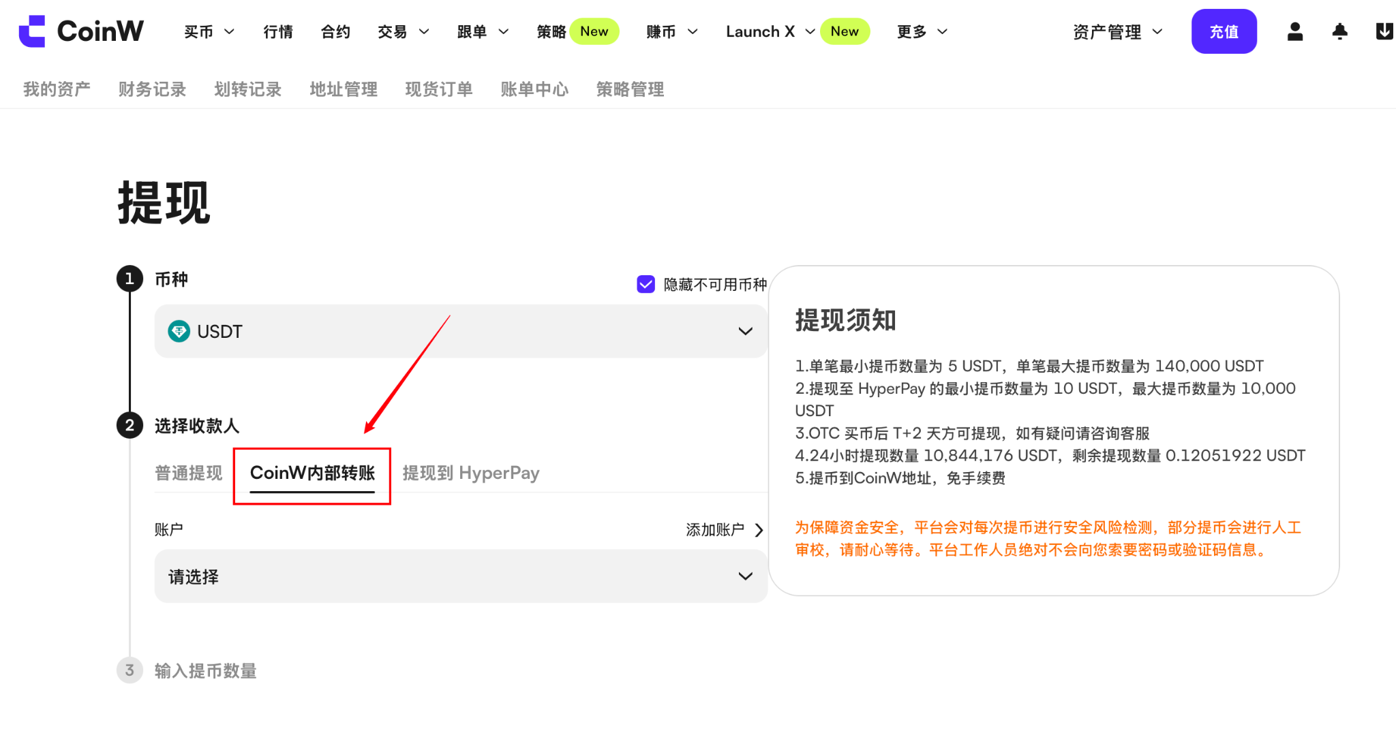The image size is (1396, 735).
Task: Click the 币种 step label
Action: [171, 279]
